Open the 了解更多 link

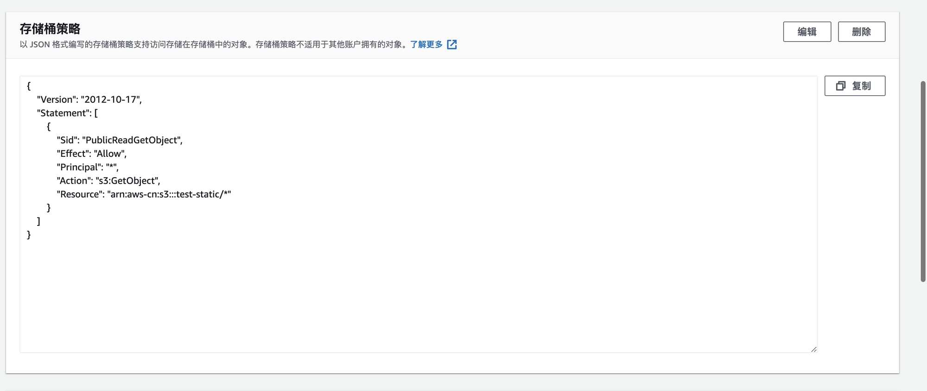[426, 44]
